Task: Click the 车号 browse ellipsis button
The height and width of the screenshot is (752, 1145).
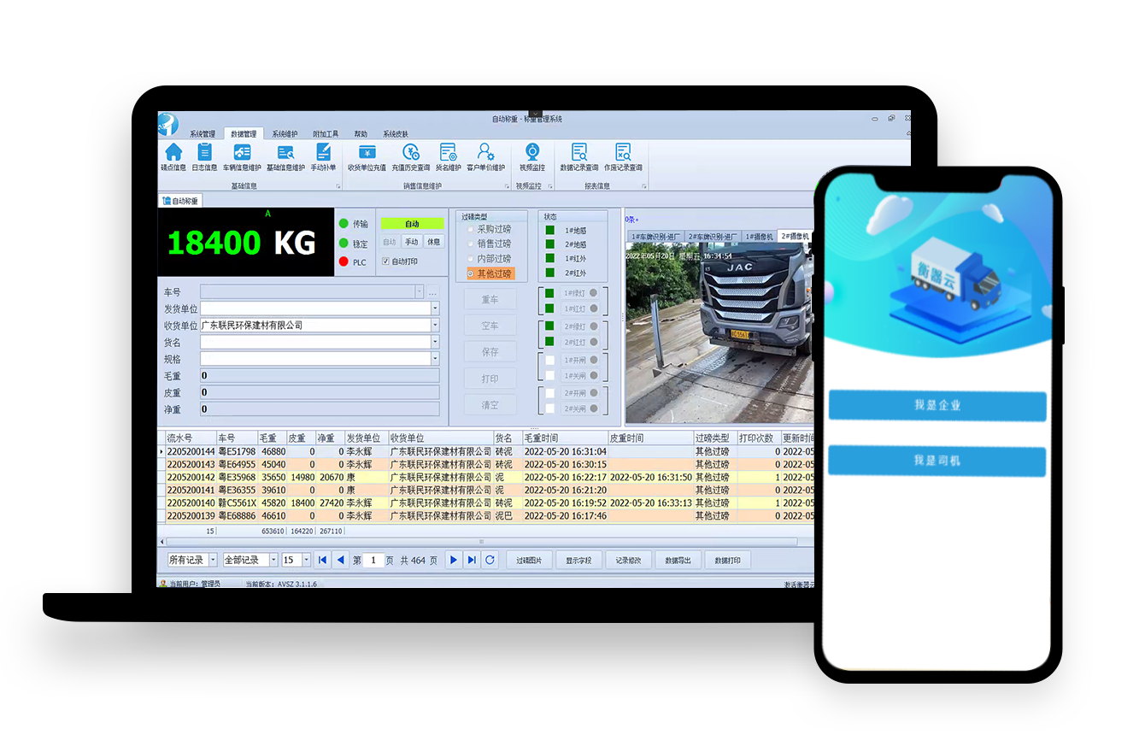Action: coord(432,292)
